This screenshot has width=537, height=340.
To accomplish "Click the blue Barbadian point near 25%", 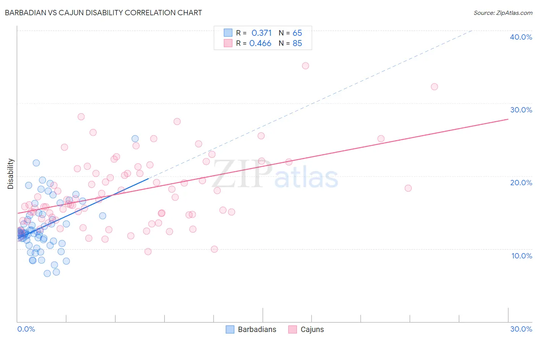I will pos(135,139).
